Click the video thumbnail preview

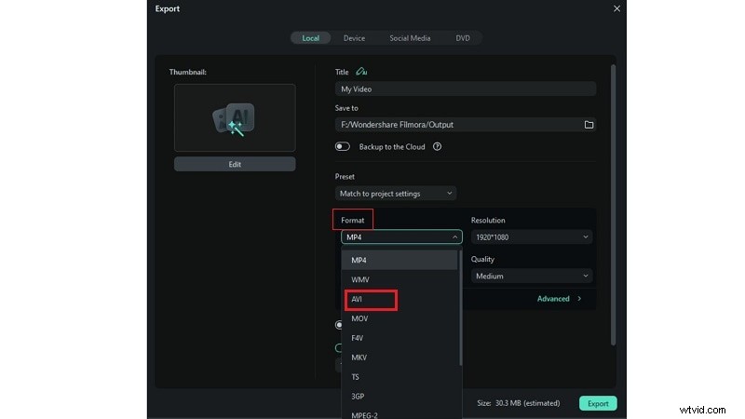coord(235,118)
